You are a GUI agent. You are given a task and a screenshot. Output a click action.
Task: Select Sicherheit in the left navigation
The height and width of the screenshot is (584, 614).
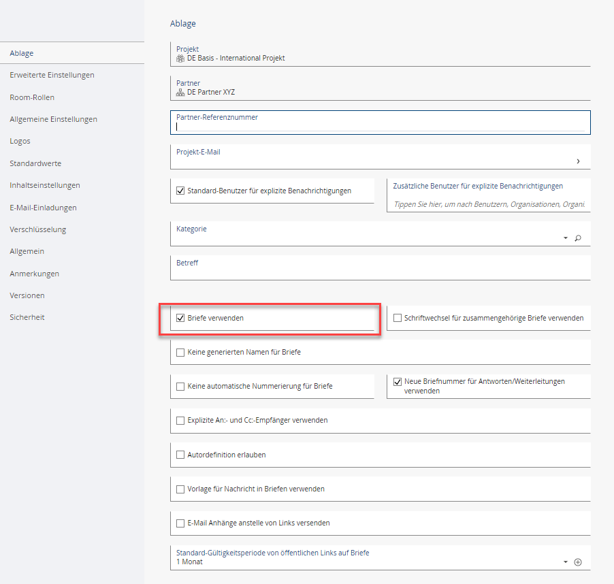pyautogui.click(x=27, y=317)
